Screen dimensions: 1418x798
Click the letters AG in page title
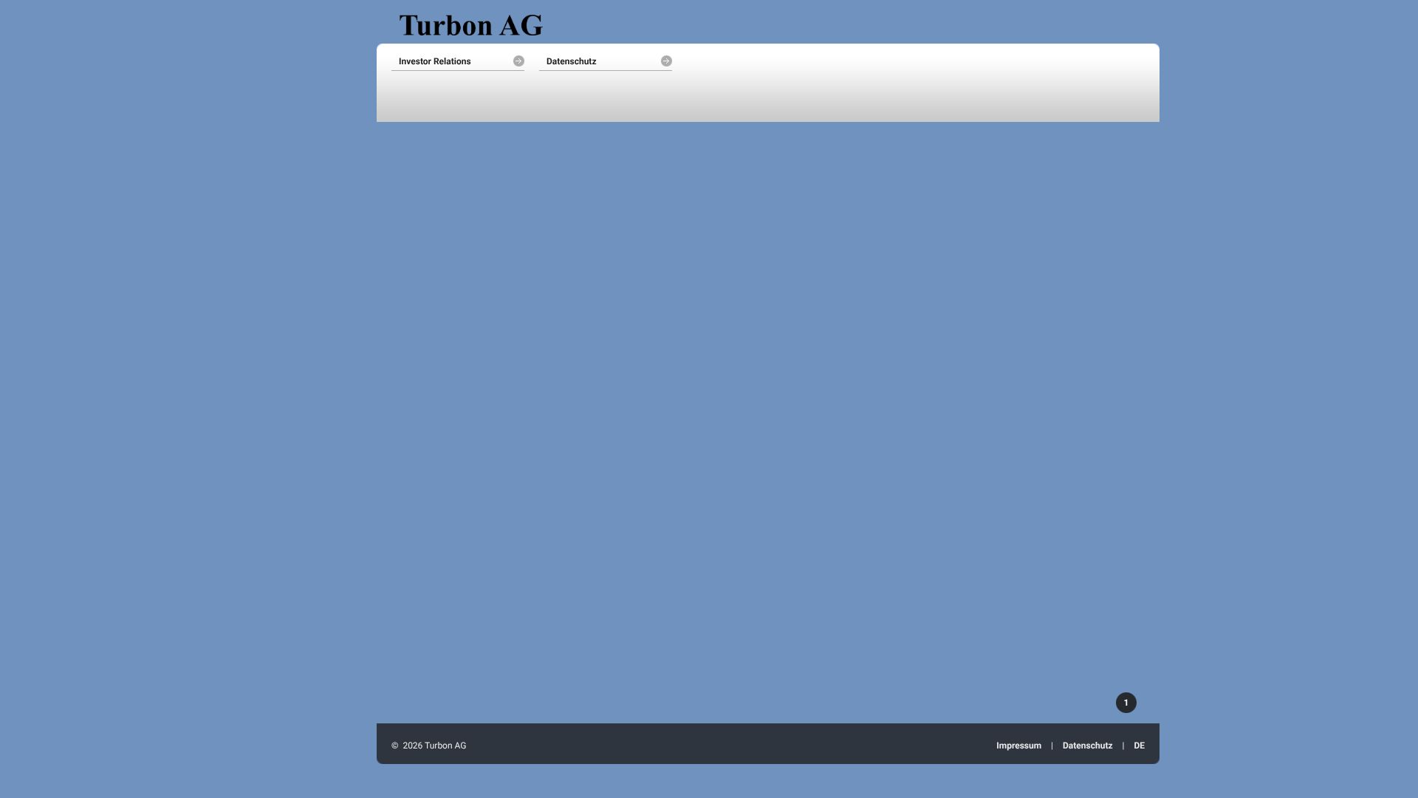click(x=521, y=26)
